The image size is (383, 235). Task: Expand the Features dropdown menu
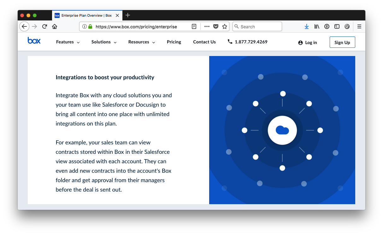(x=68, y=42)
